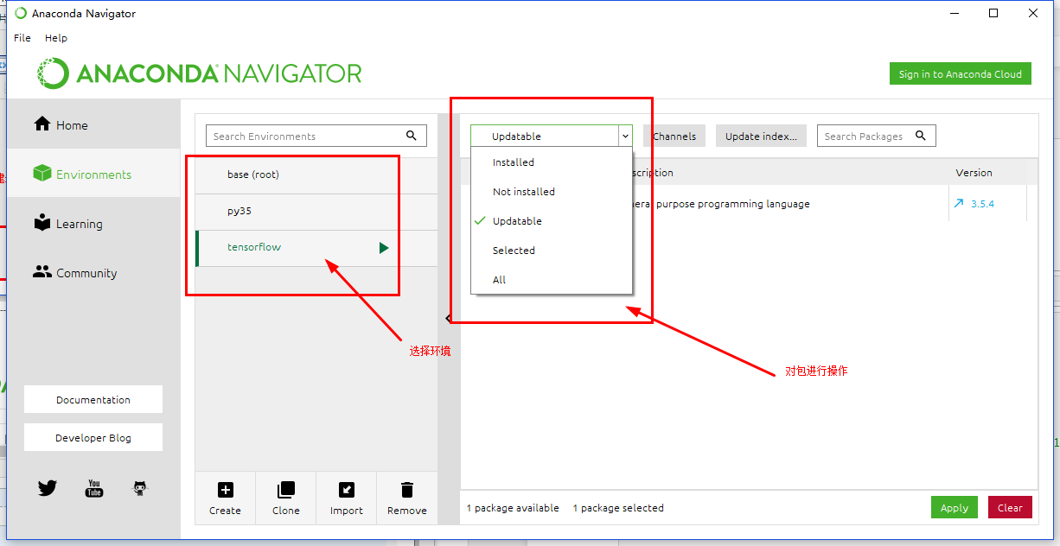Screen dimensions: 1060x546
Task: Switch to the Environments tab
Action: (93, 175)
